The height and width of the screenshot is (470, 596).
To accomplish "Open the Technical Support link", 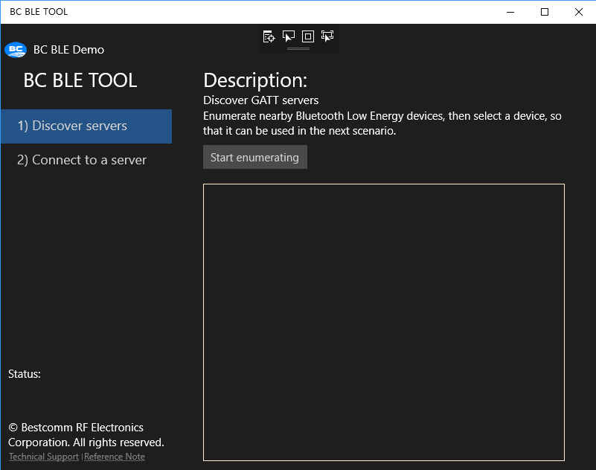I will [44, 457].
